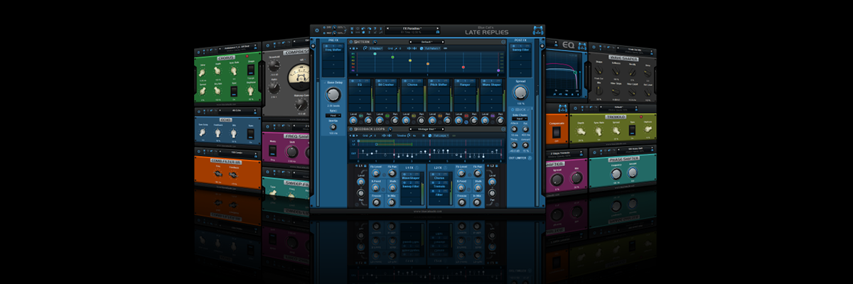
Task: Select the red R5 reply dot in pattern grid
Action: click(463, 67)
